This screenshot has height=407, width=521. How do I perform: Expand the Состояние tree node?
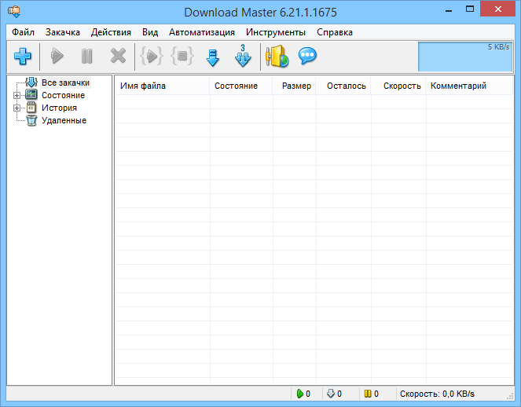17,95
